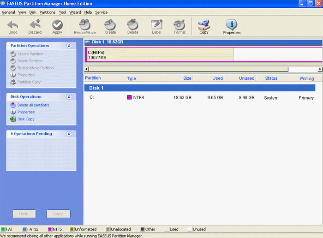The height and width of the screenshot is (238, 323).
Task: Click the Apply checkmark toolbar icon
Action: coord(57,25)
